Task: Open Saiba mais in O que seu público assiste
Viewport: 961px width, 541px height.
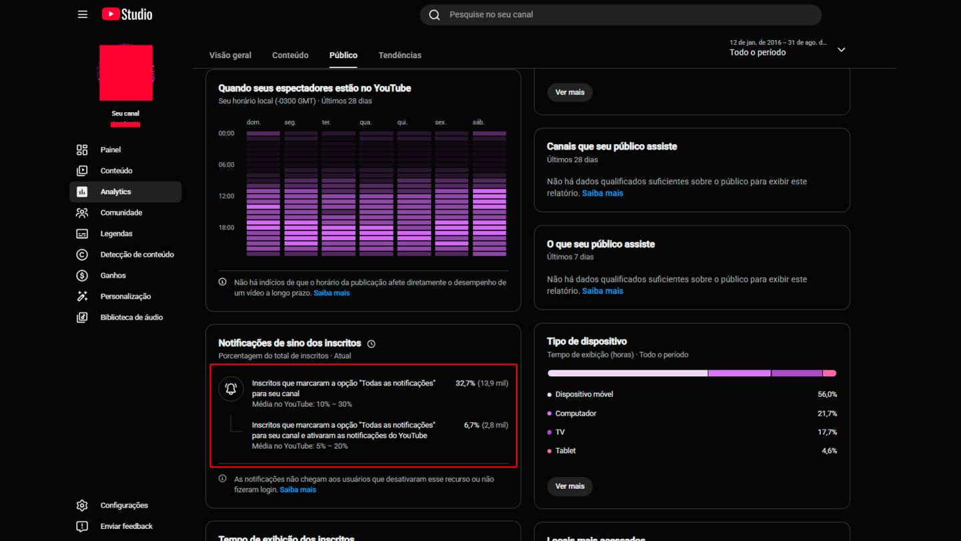Action: click(x=603, y=291)
